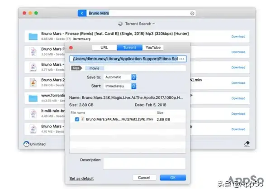Click music file icon of it-will-rain result
This screenshot has height=189, width=266.
(33, 113)
